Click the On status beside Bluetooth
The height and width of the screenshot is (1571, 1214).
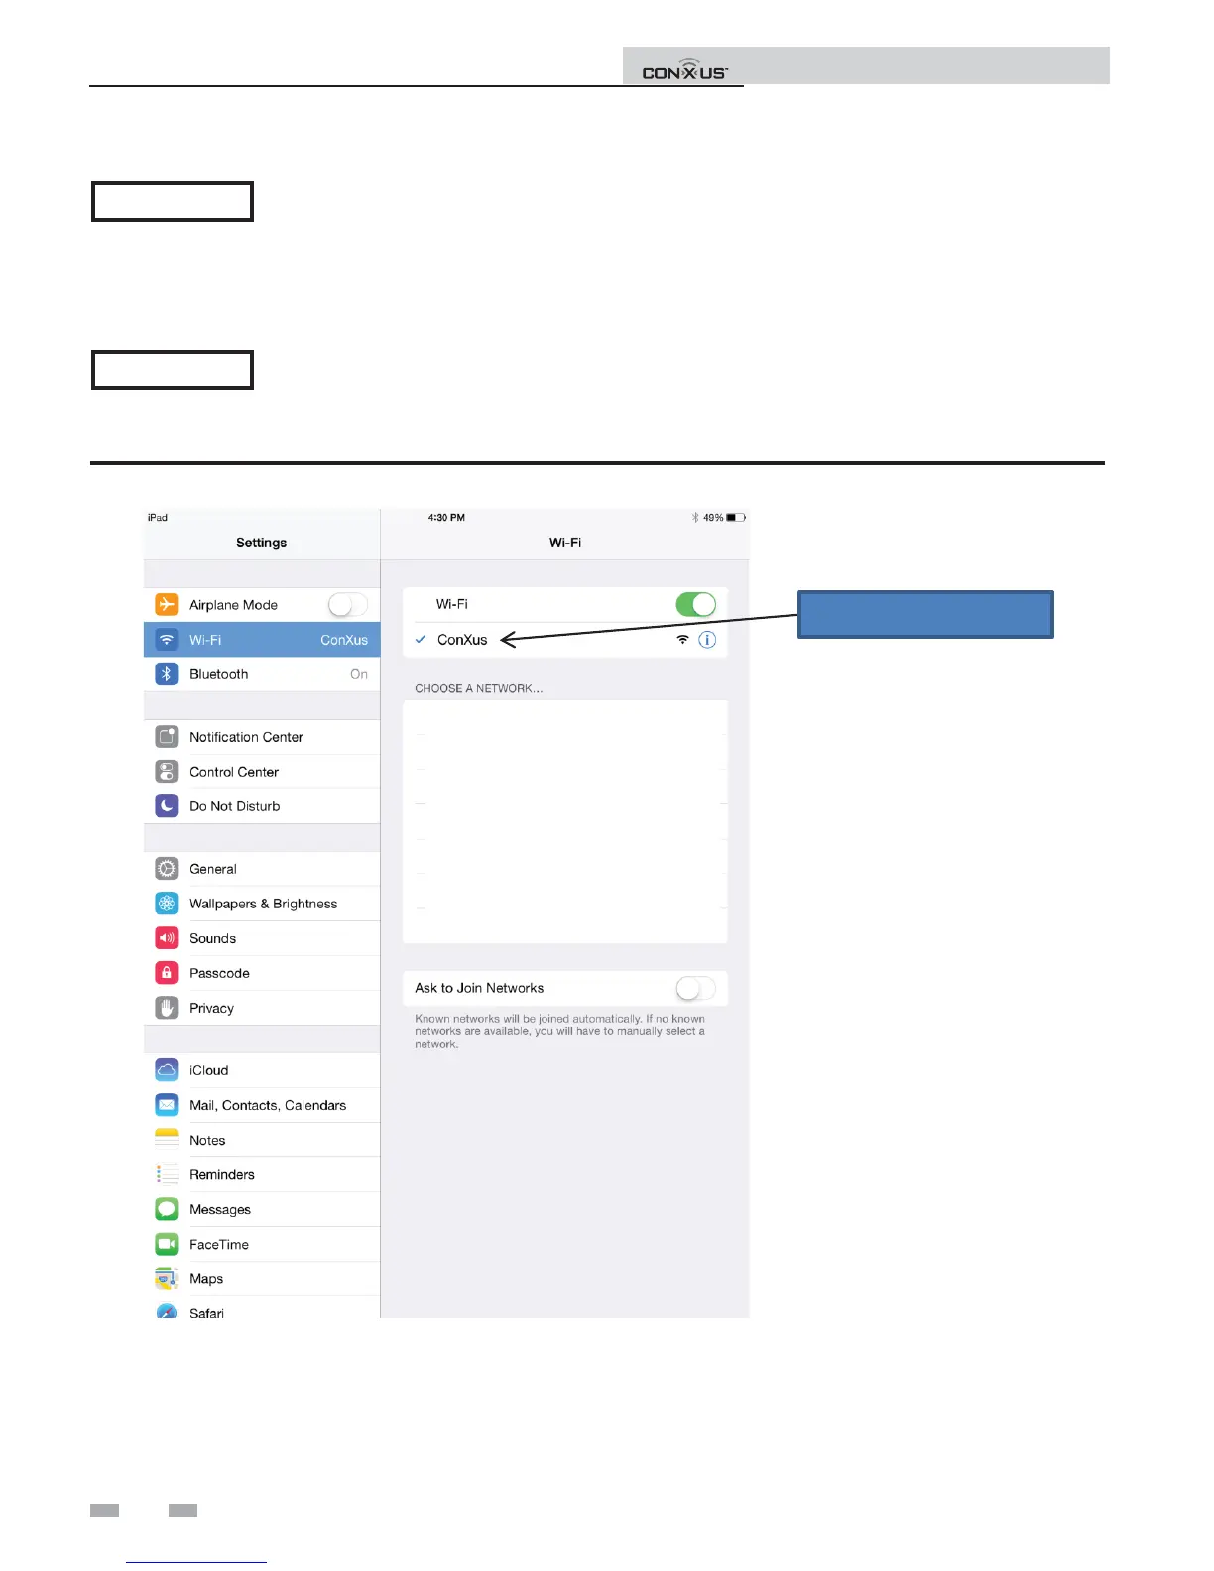coord(359,674)
